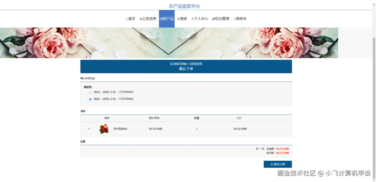Click the strawberry product thumbnail

(x=104, y=129)
